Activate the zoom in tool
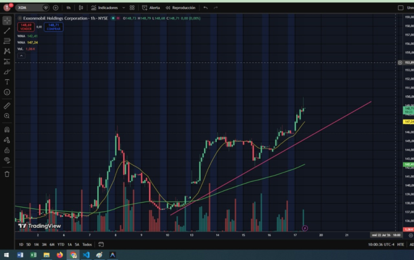The width and height of the screenshot is (414, 260). tap(7, 116)
